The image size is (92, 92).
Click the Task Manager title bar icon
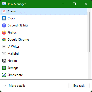pyautogui.click(x=4, y=4)
